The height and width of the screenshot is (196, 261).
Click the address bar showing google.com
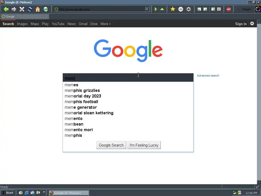101,9
